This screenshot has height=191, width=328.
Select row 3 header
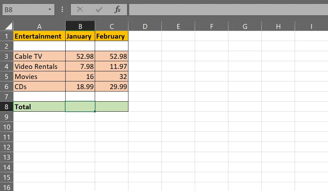coord(7,56)
